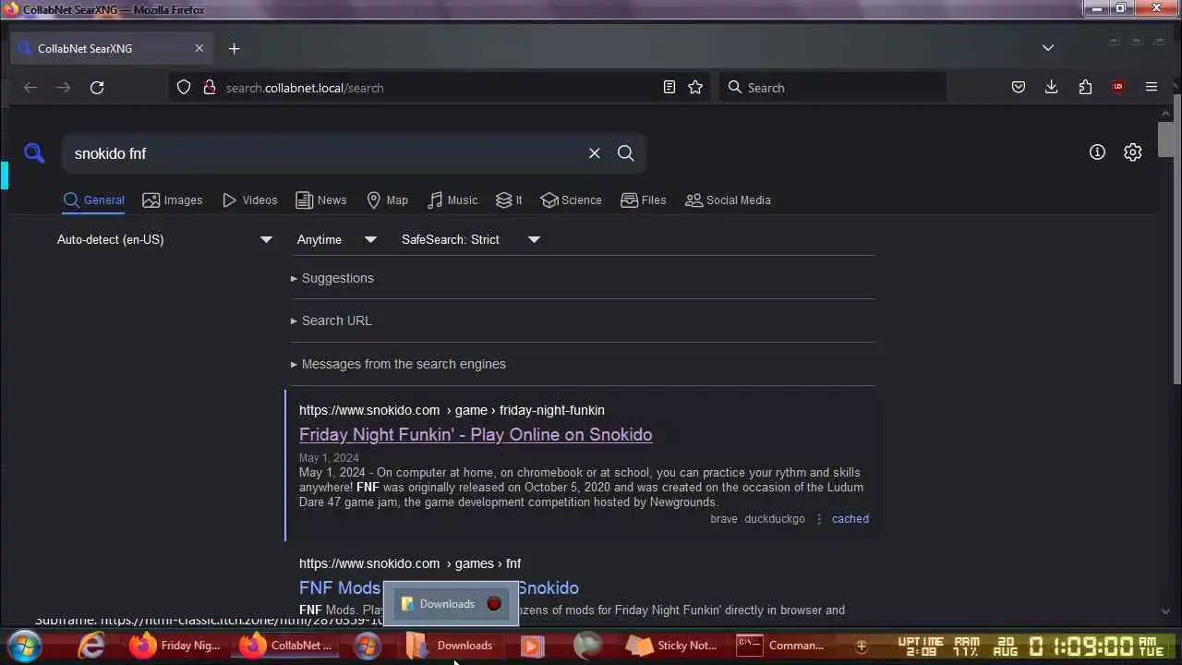This screenshot has width=1182, height=665.
Task: Toggle reader view icon in address bar
Action: coord(669,88)
